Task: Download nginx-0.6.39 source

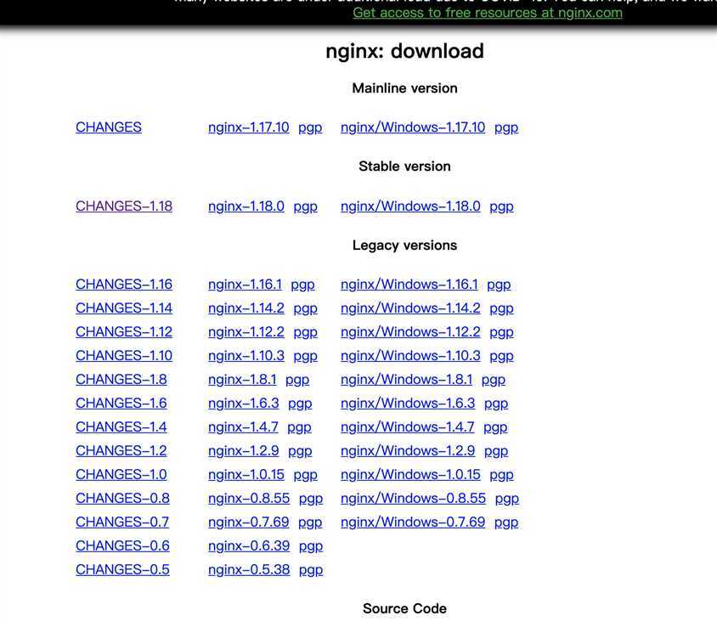Action: coord(249,546)
